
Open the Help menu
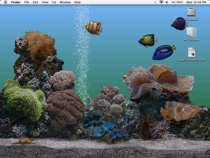coord(77,2)
